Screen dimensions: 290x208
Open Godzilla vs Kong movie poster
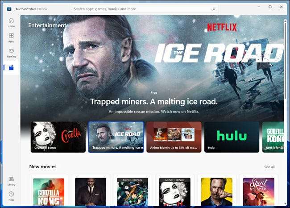point(49,192)
